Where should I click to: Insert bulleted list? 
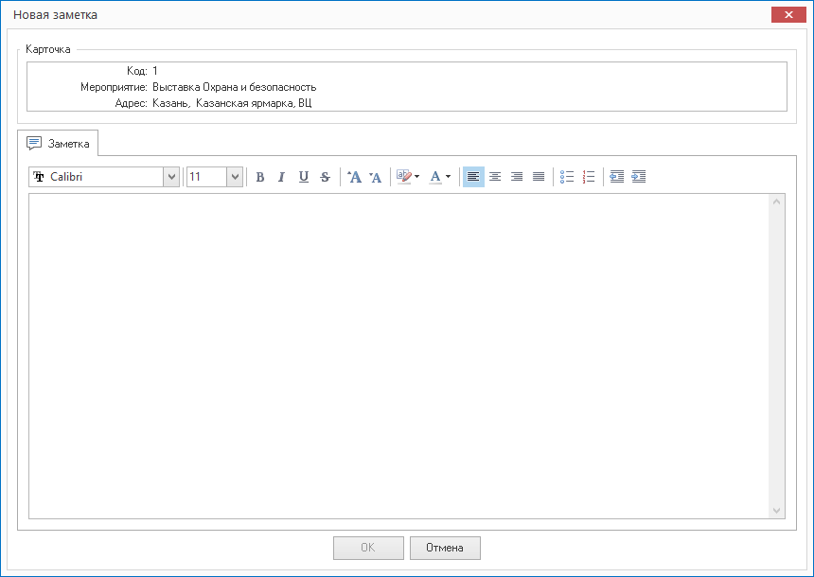click(567, 177)
